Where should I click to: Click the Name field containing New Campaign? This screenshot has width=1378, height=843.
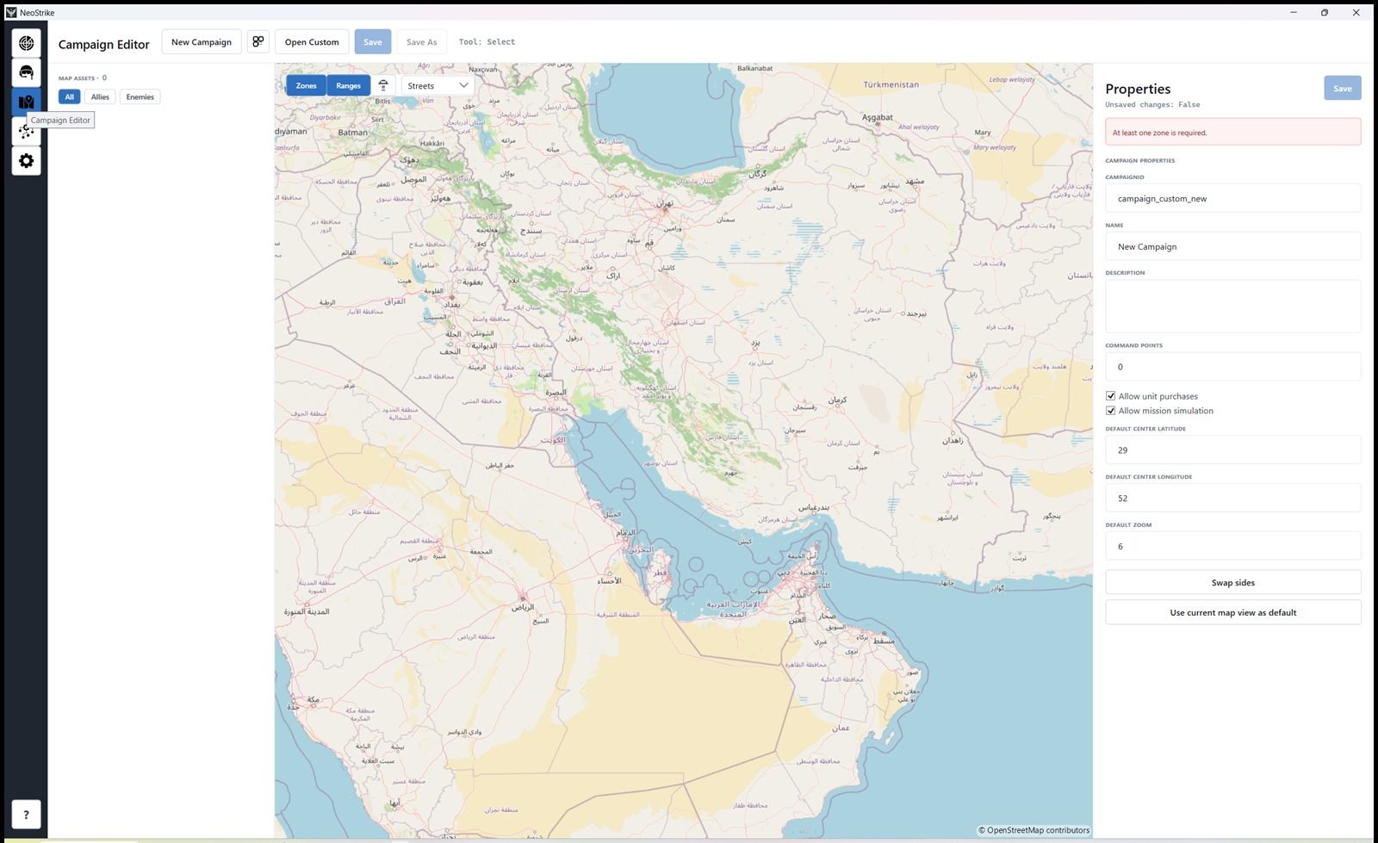point(1233,246)
